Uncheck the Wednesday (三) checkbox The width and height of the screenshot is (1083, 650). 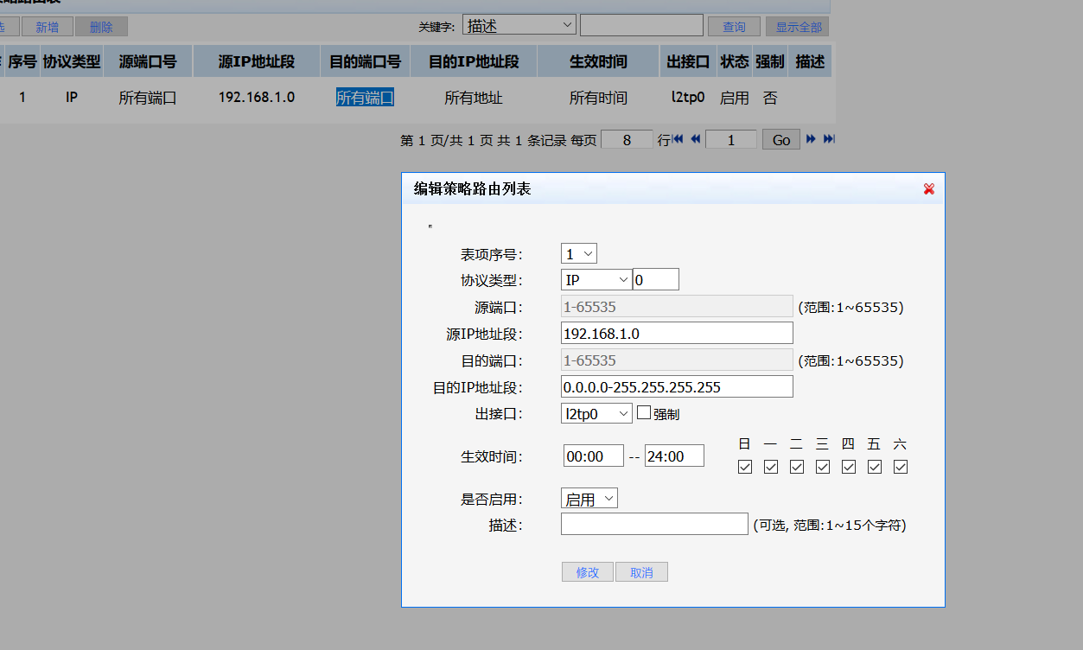[x=823, y=467]
